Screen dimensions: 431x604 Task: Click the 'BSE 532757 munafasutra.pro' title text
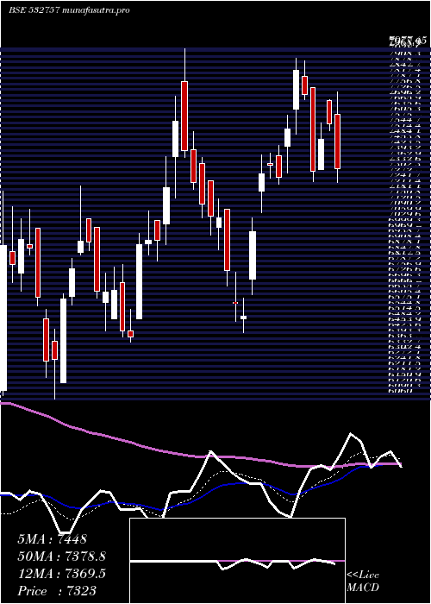point(69,10)
